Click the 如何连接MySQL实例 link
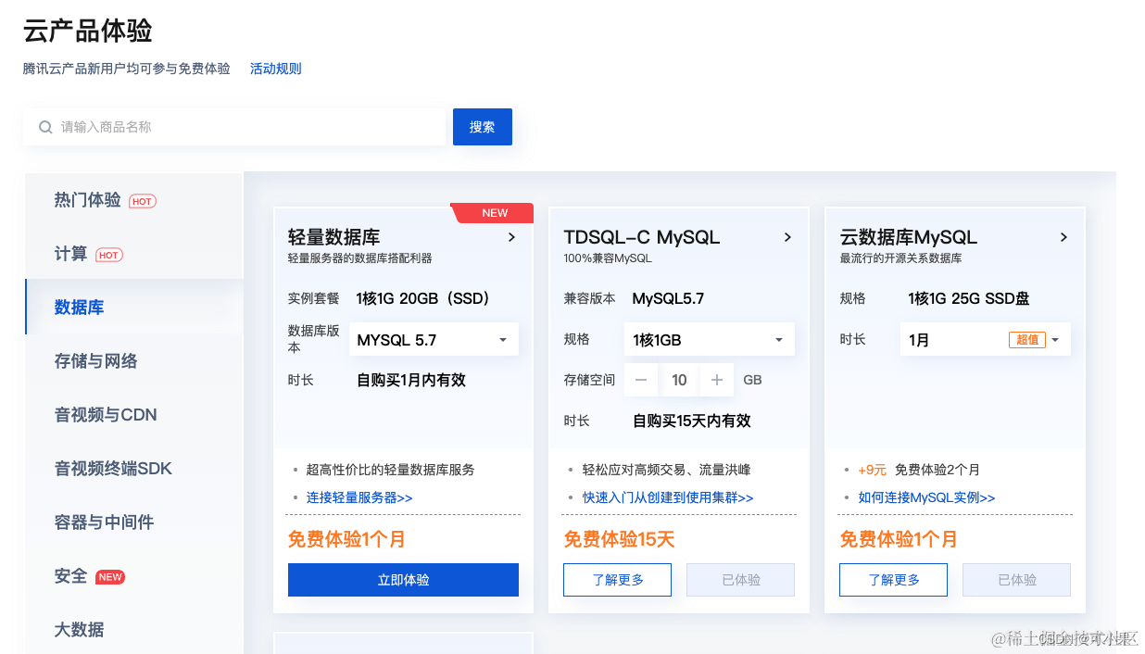1145x654 pixels. point(926,497)
